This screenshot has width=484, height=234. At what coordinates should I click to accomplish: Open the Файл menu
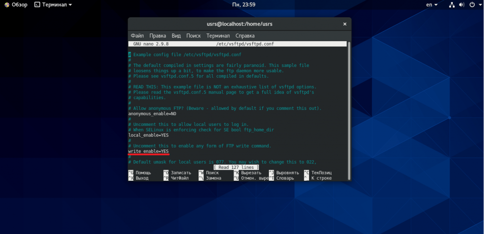137,36
